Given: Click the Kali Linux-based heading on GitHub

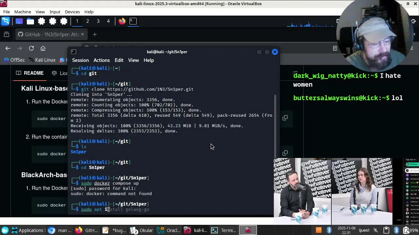Looking at the screenshot, I should pos(45,88).
